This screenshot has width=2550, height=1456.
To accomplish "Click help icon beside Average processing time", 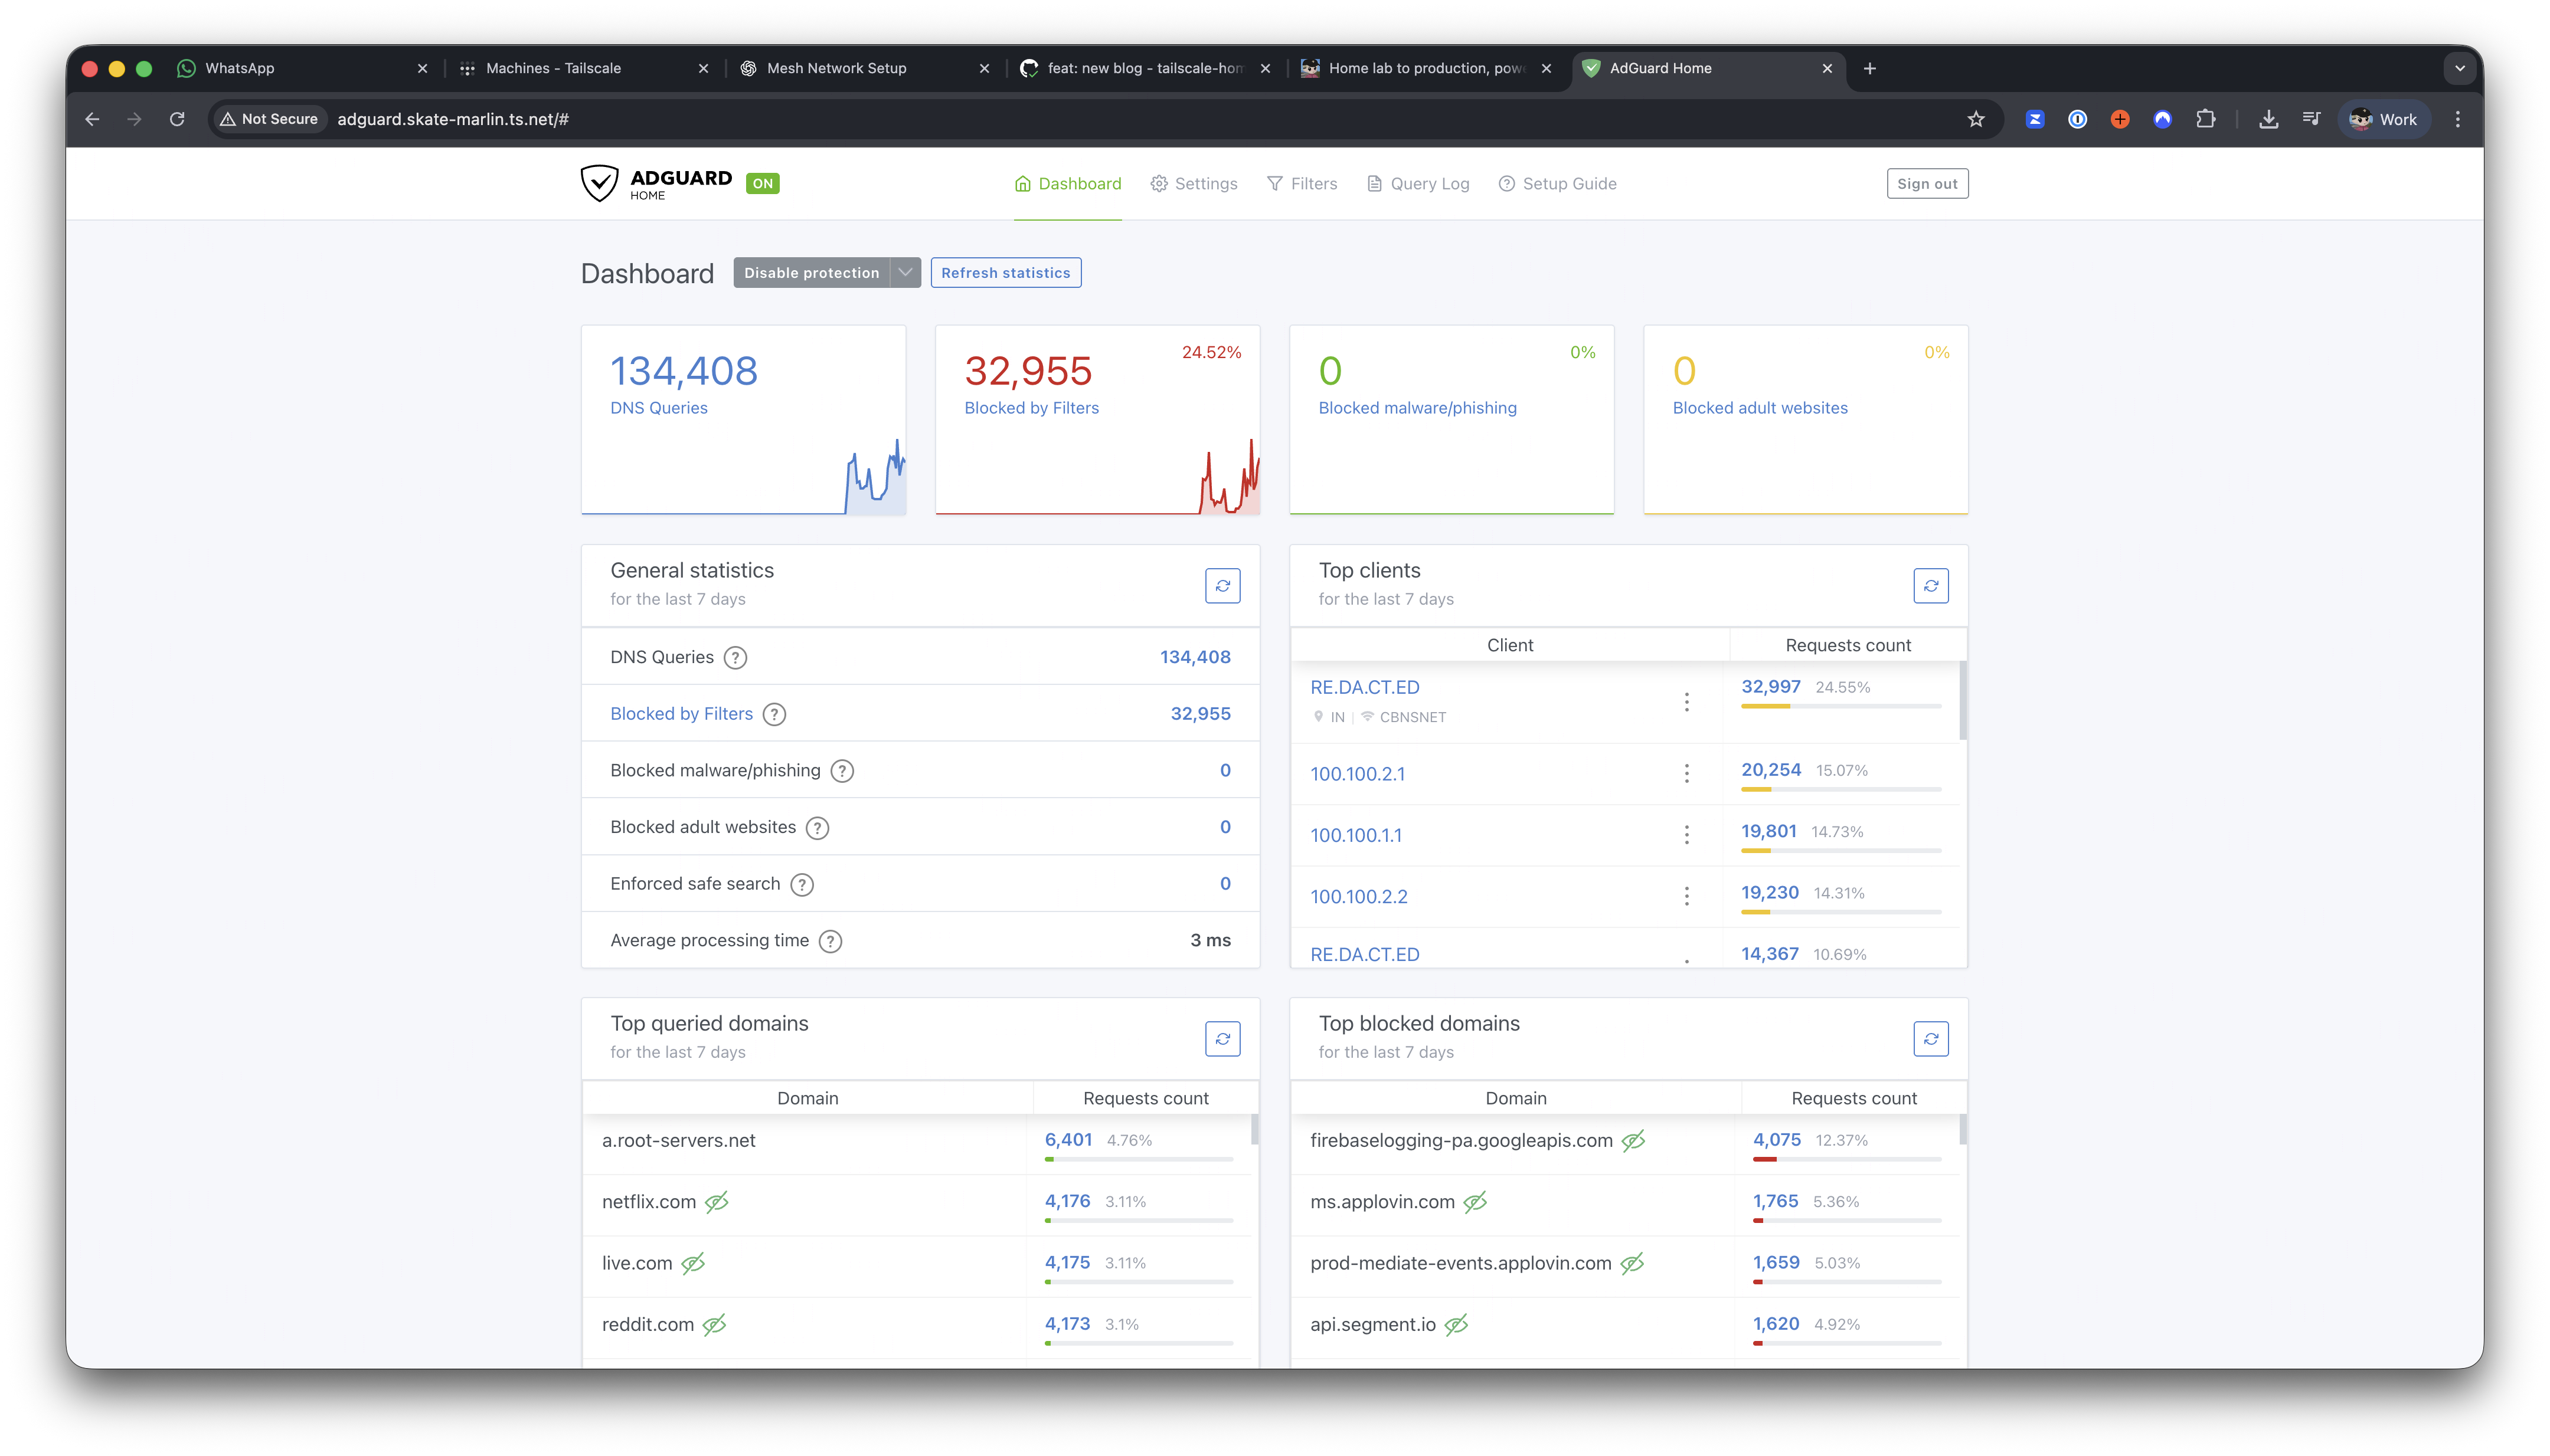I will pyautogui.click(x=831, y=941).
